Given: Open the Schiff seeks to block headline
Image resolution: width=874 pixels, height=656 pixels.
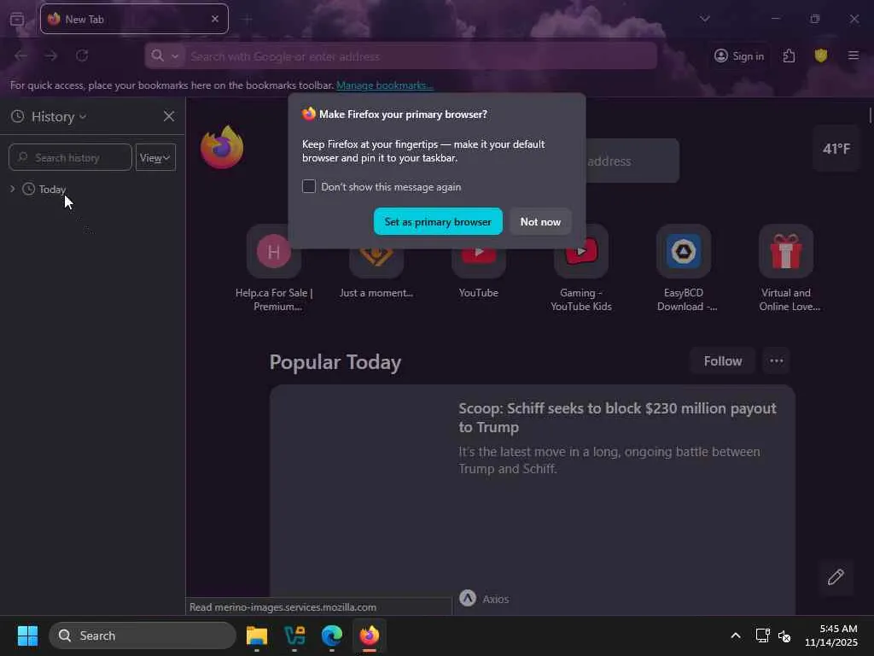Looking at the screenshot, I should tap(617, 418).
